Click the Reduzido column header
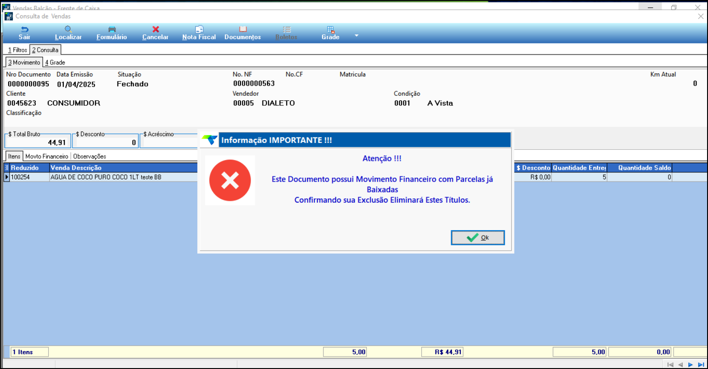The width and height of the screenshot is (708, 369). [x=29, y=168]
